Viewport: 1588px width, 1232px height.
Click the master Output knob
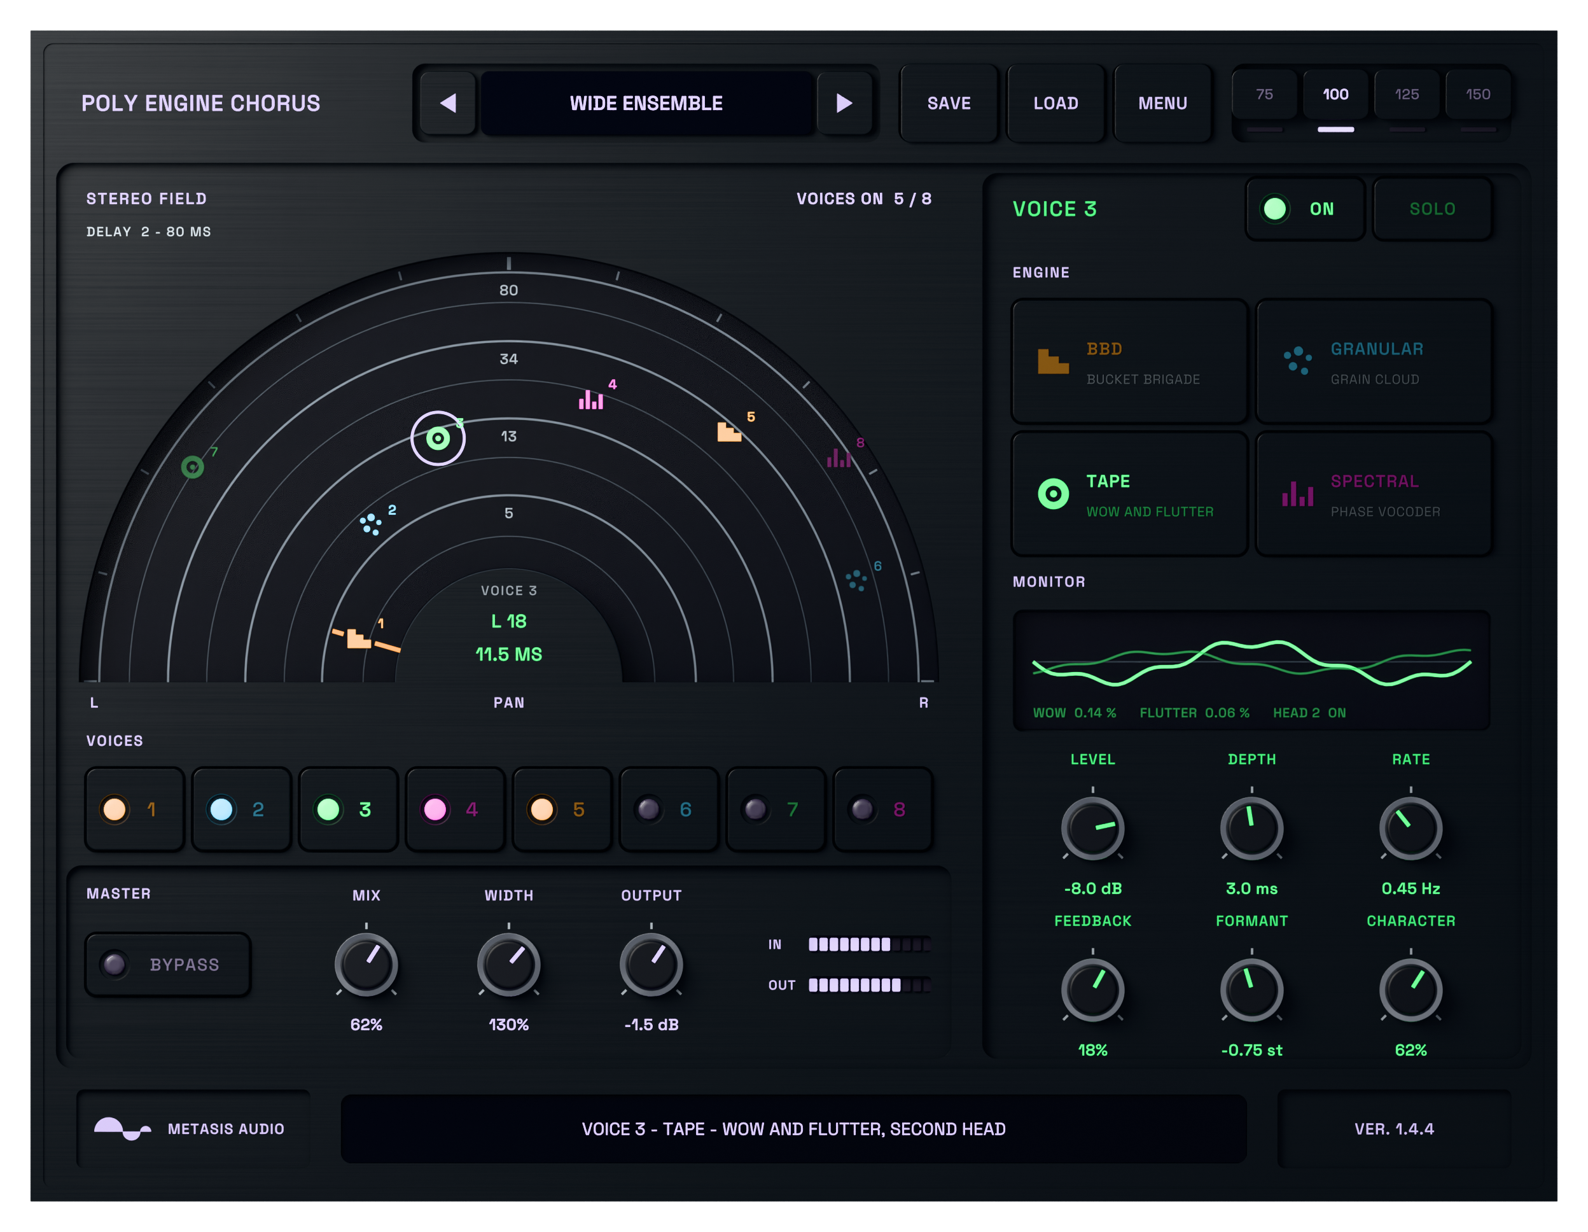[651, 964]
